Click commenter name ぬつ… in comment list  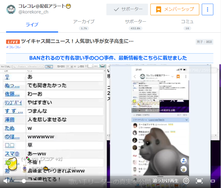click(x=12, y=86)
